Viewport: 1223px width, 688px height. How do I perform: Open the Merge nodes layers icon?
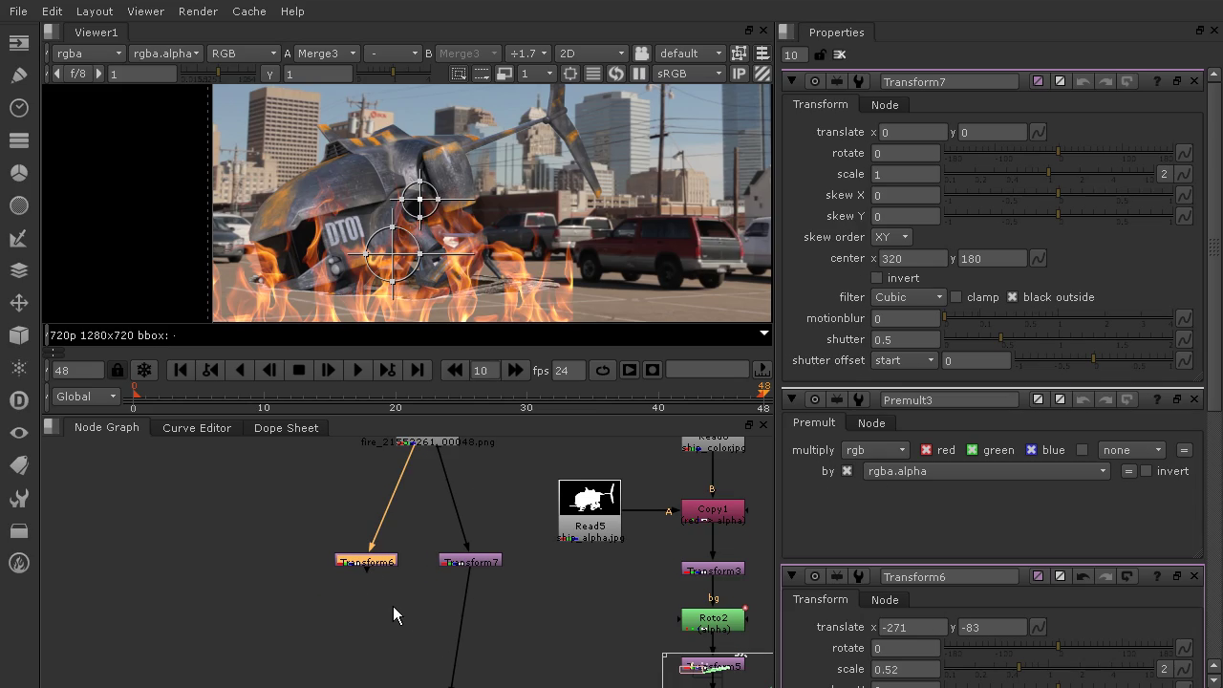tap(18, 270)
